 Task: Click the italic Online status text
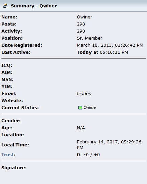[90, 107]
